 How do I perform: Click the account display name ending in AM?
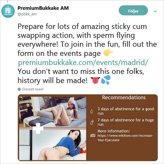tap(43, 8)
